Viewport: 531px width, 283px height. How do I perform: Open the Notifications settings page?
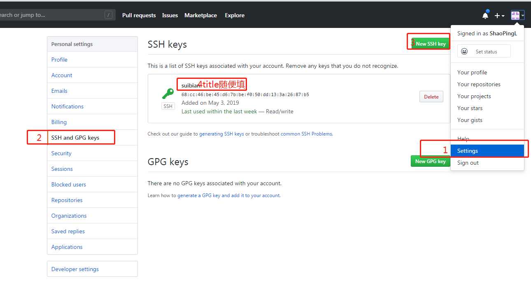tap(92, 106)
